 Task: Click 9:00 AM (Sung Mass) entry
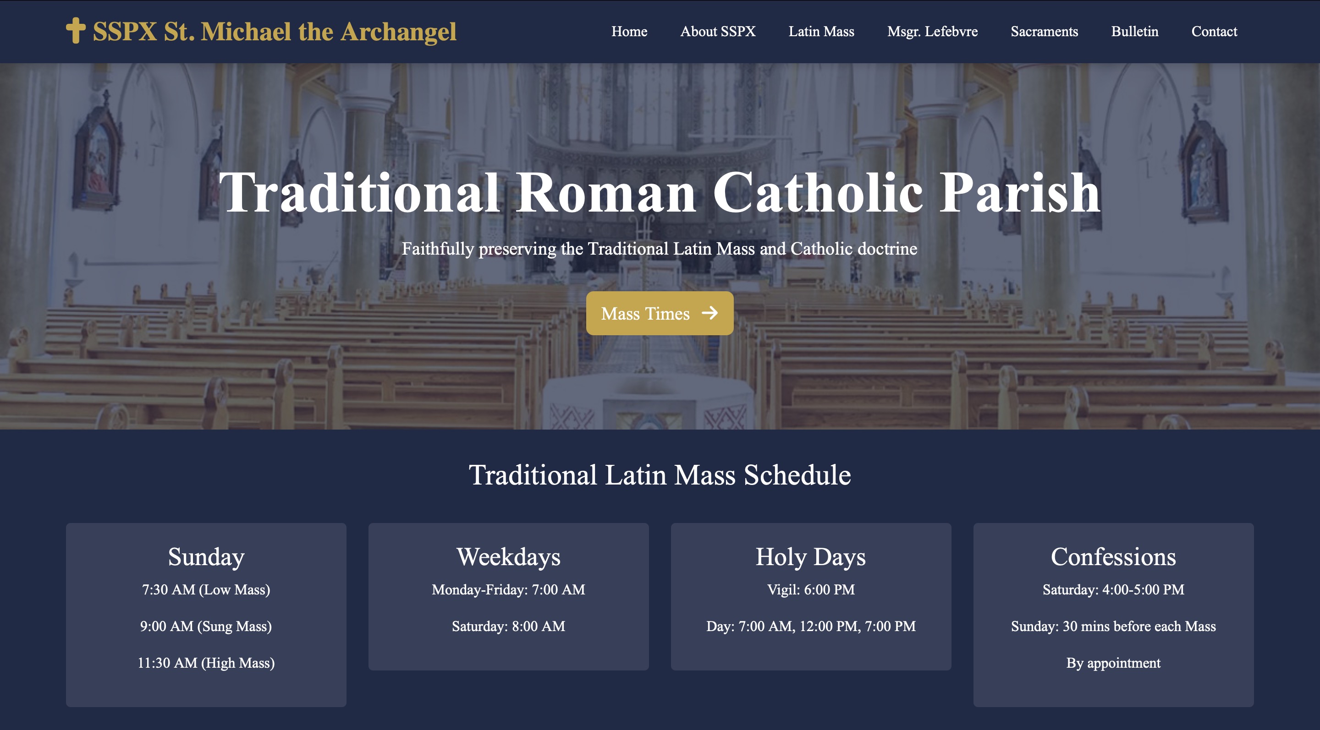click(206, 626)
